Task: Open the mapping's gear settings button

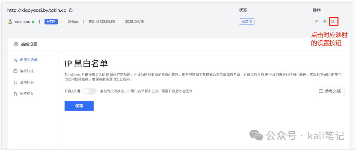Action: pyautogui.click(x=333, y=22)
